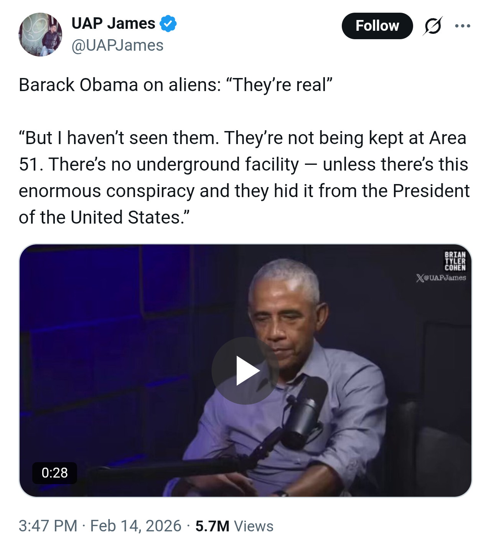Click the "of the United States" closing line
491x541 pixels.
pyautogui.click(x=104, y=217)
